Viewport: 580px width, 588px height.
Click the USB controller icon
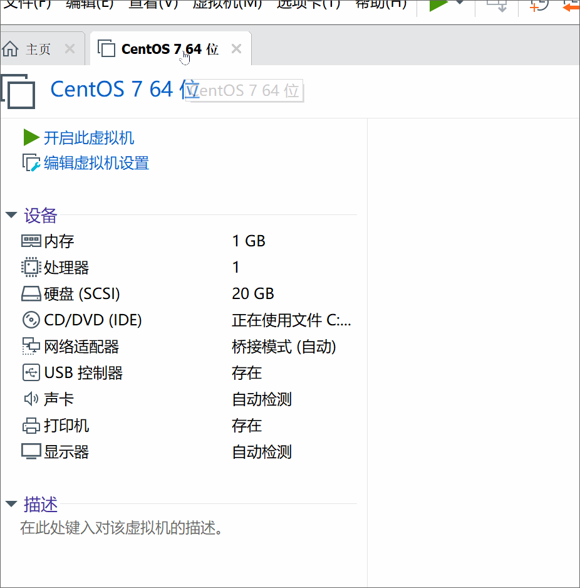click(31, 372)
